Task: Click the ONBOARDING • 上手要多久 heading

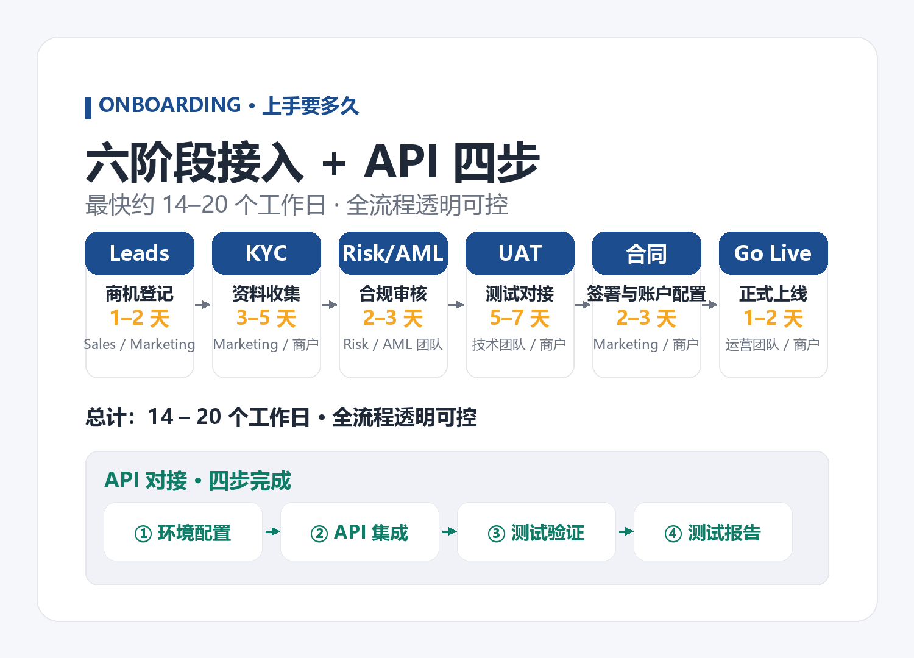Action: (228, 105)
